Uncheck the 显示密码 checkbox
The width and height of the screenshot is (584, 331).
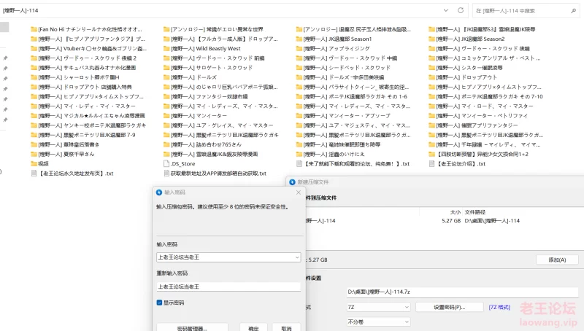[x=159, y=302]
